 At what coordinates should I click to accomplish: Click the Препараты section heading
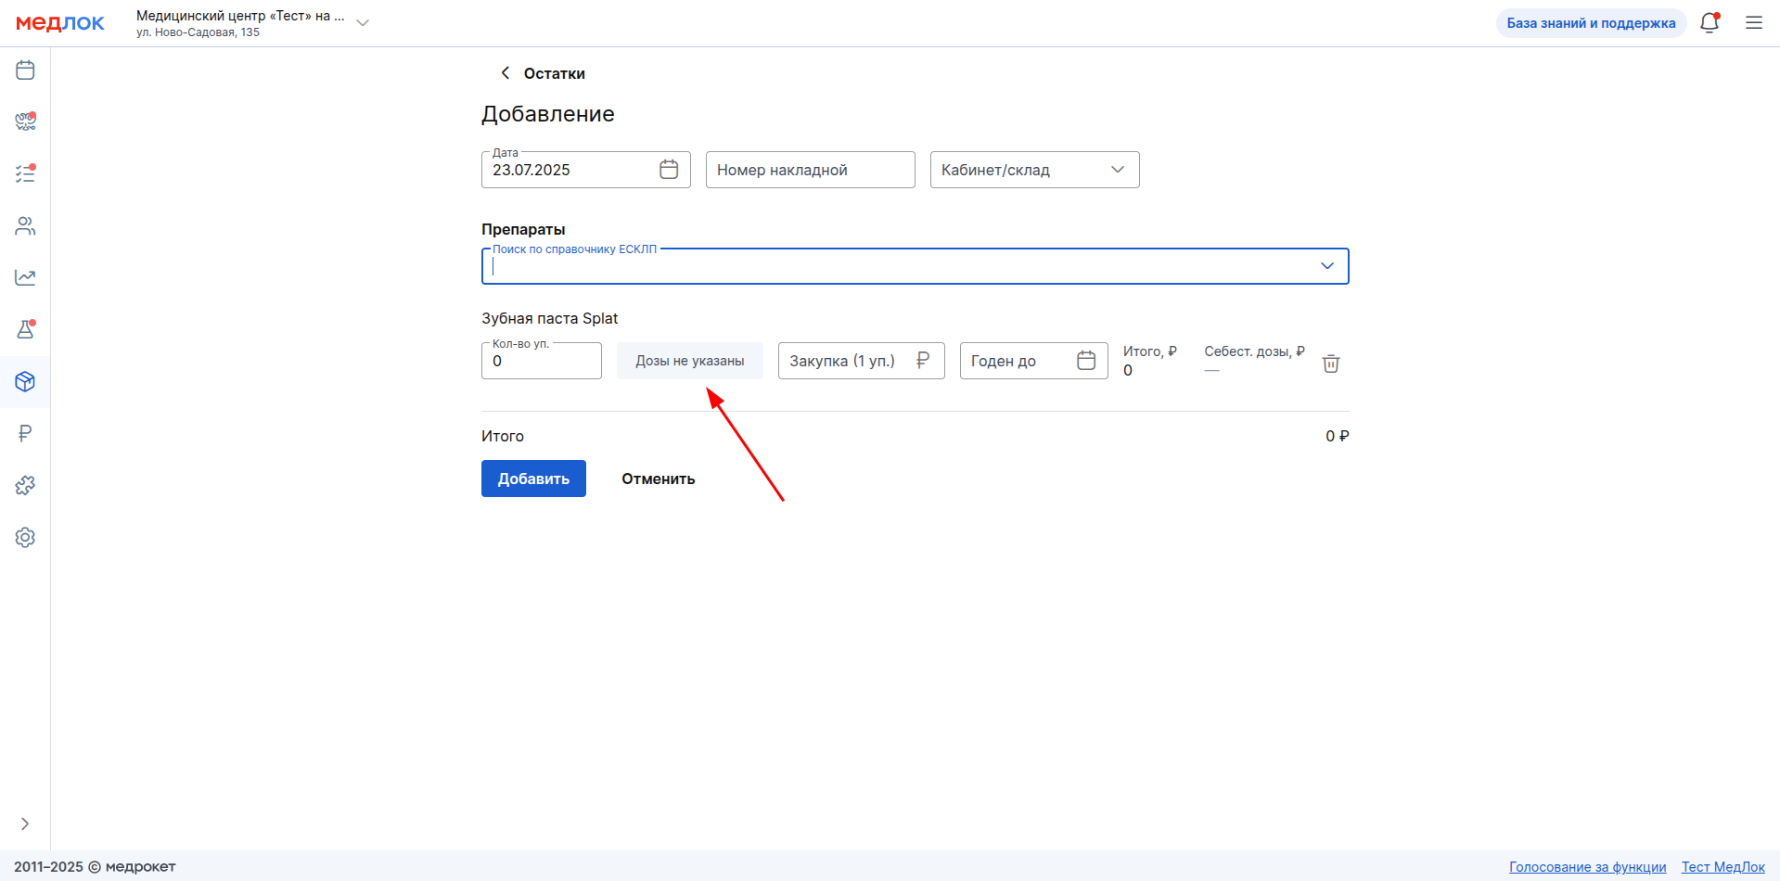tap(523, 229)
